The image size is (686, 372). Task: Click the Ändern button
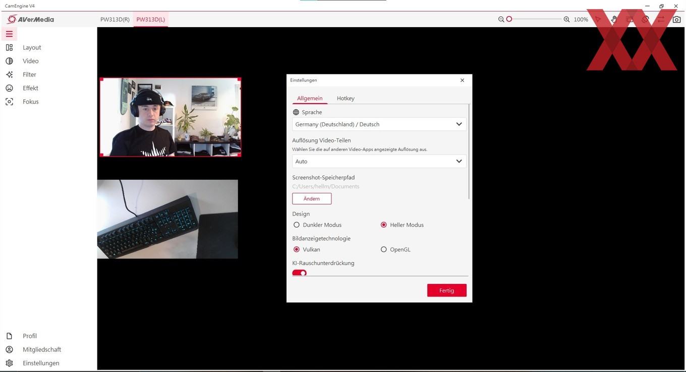click(312, 199)
